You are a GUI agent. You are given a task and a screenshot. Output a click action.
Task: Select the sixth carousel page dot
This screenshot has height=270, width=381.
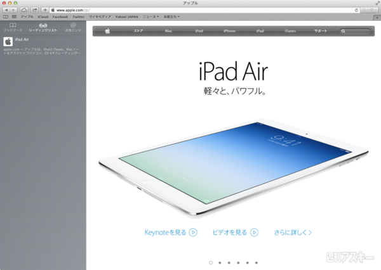pyautogui.click(x=257, y=263)
